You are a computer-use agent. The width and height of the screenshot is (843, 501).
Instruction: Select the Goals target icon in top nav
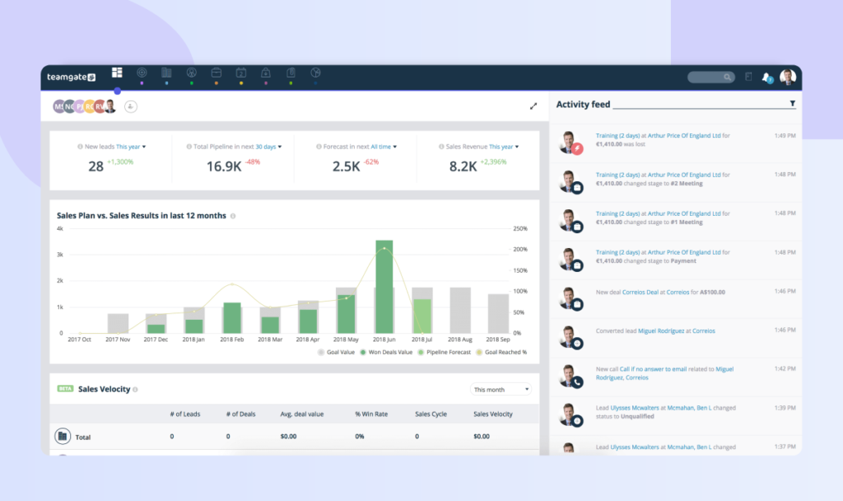142,73
